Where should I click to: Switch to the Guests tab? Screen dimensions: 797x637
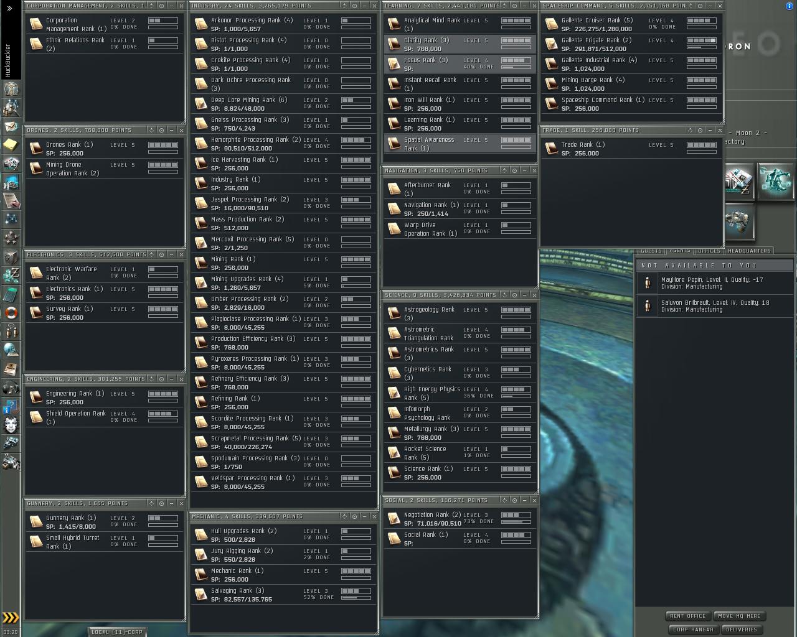click(x=651, y=251)
